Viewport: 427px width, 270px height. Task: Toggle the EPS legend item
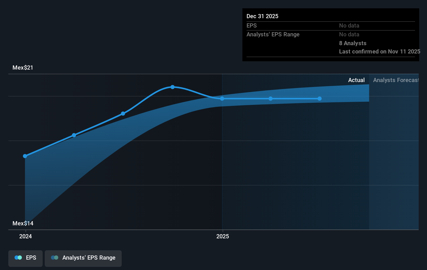pyautogui.click(x=25, y=258)
